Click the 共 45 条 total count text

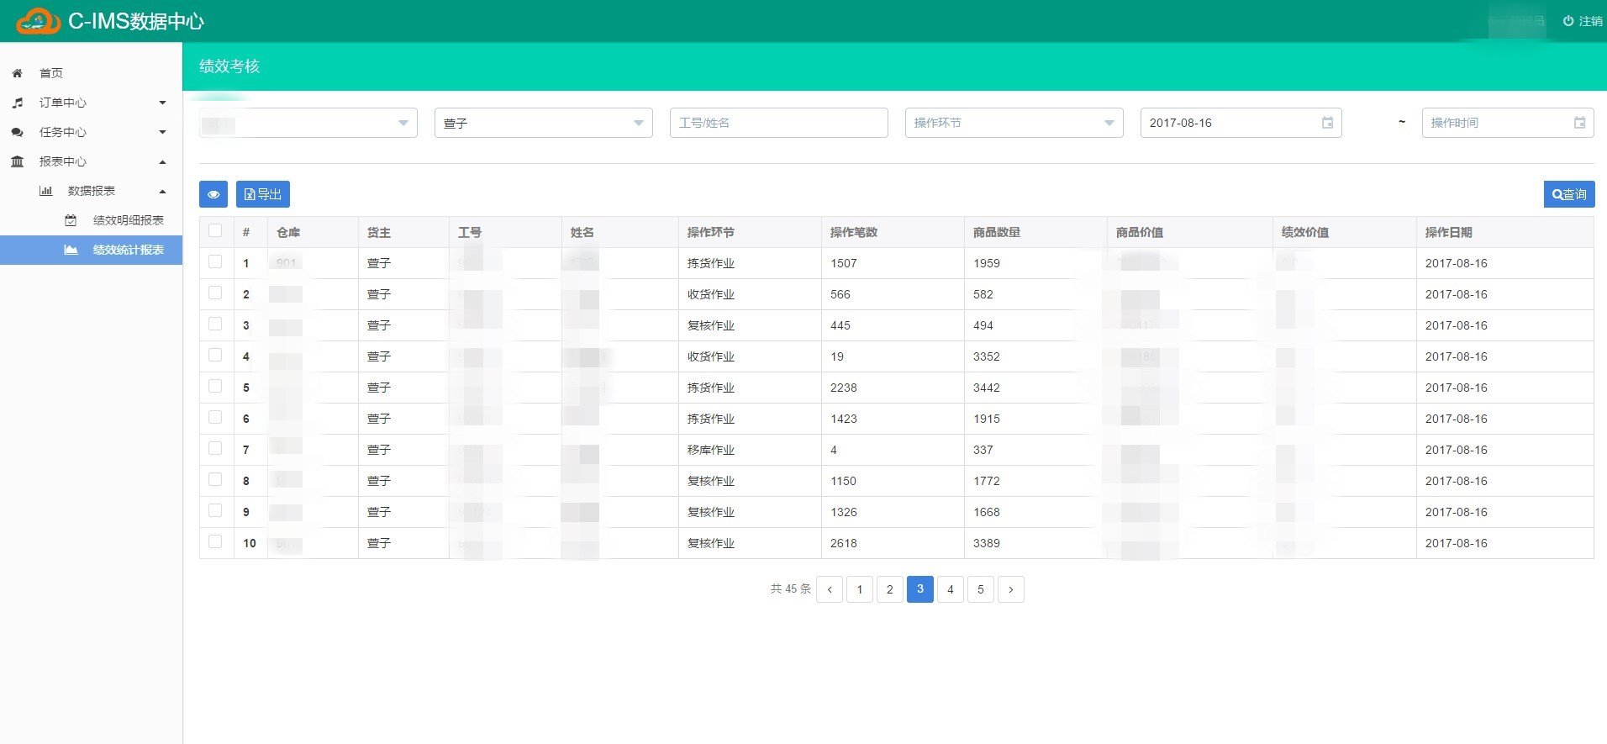click(x=791, y=588)
